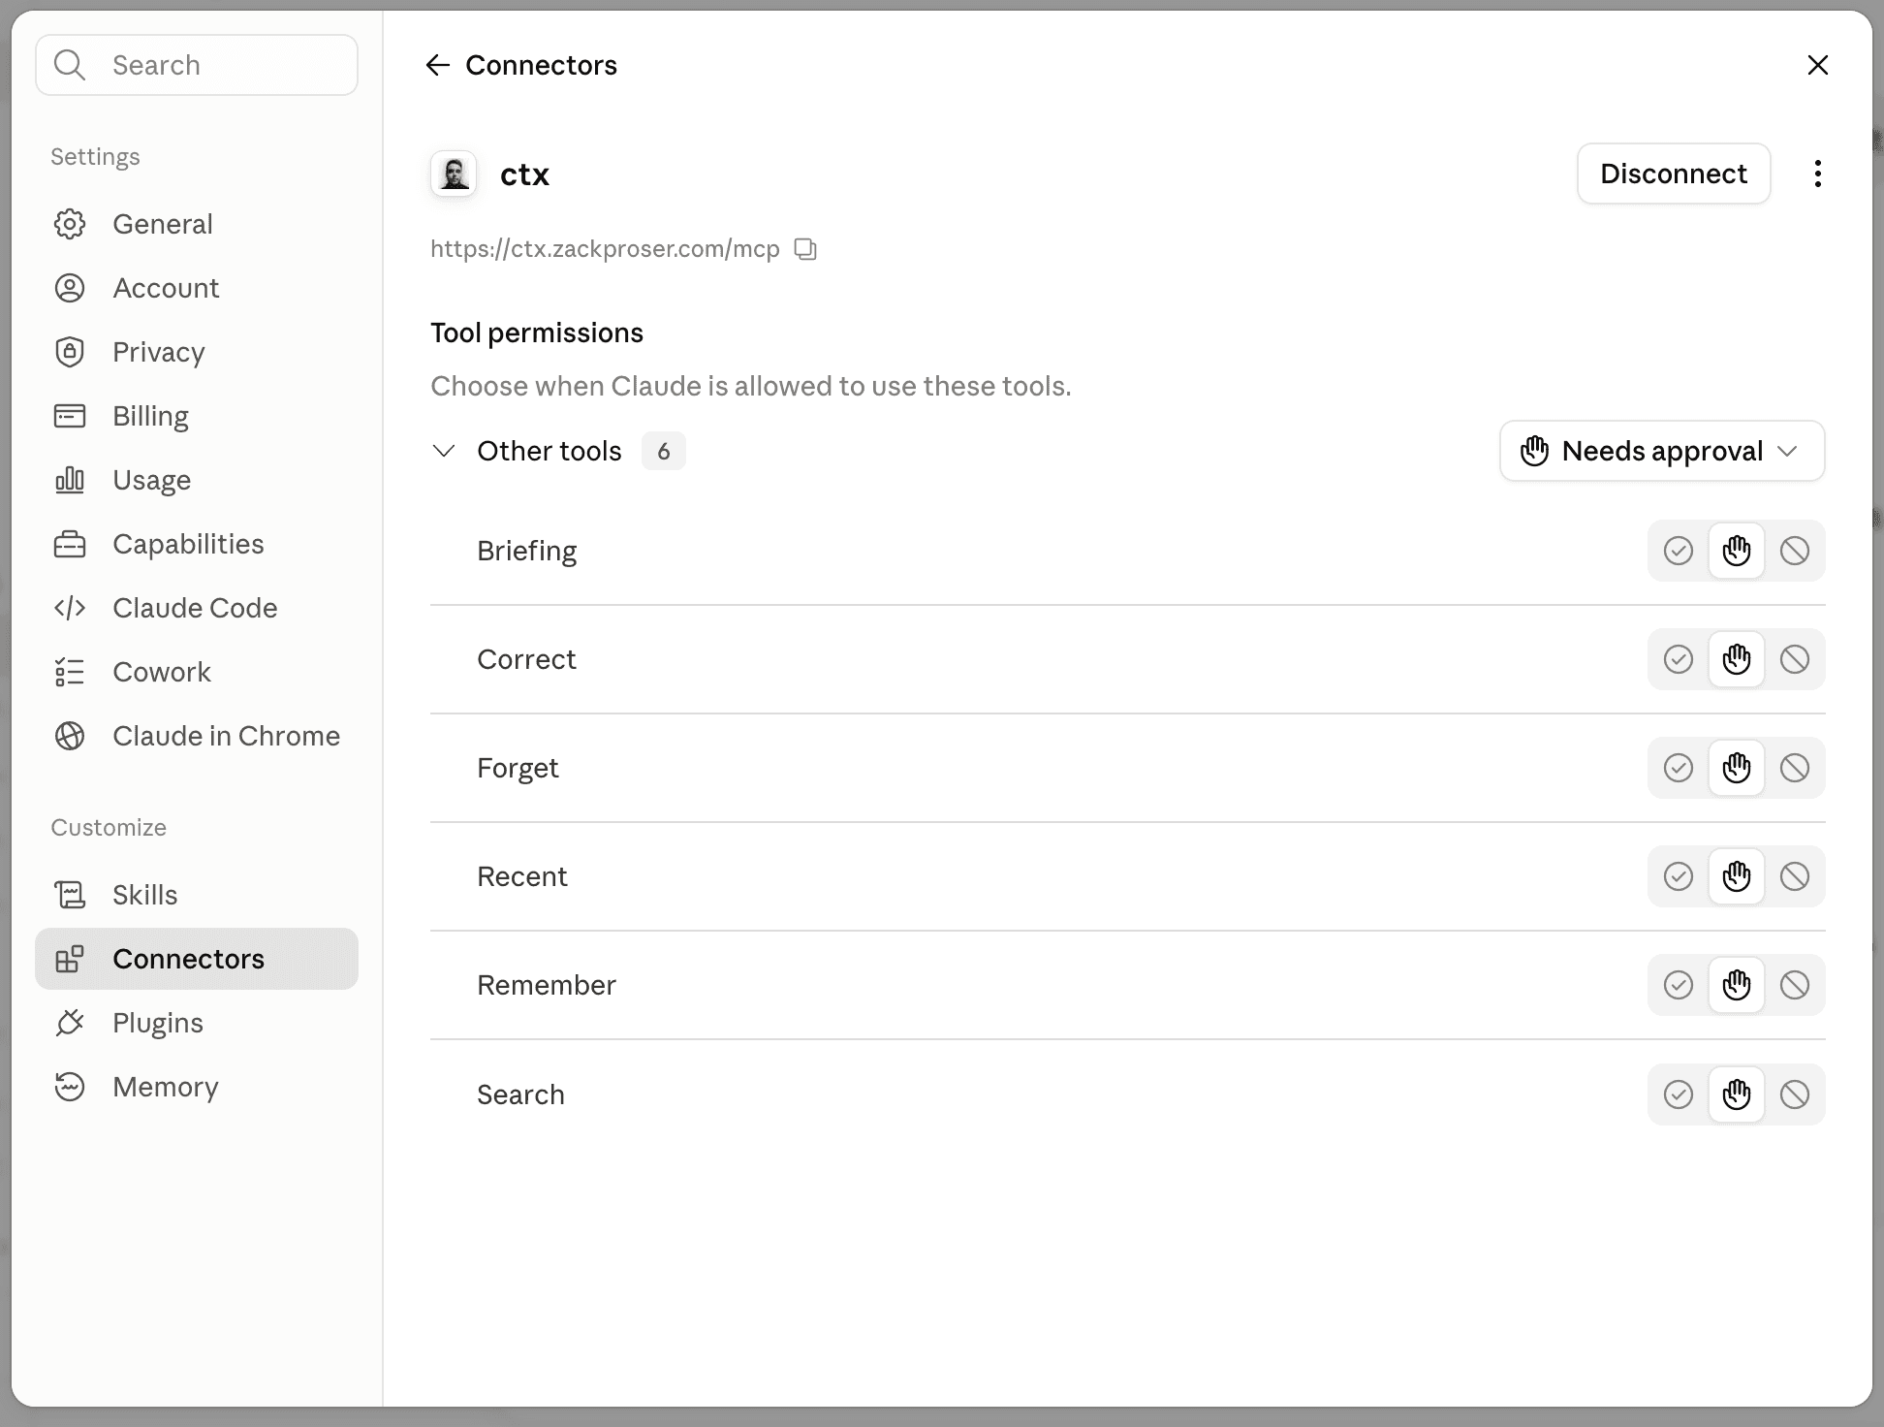Click the Disconnect button
This screenshot has width=1884, height=1427.
coord(1674,174)
